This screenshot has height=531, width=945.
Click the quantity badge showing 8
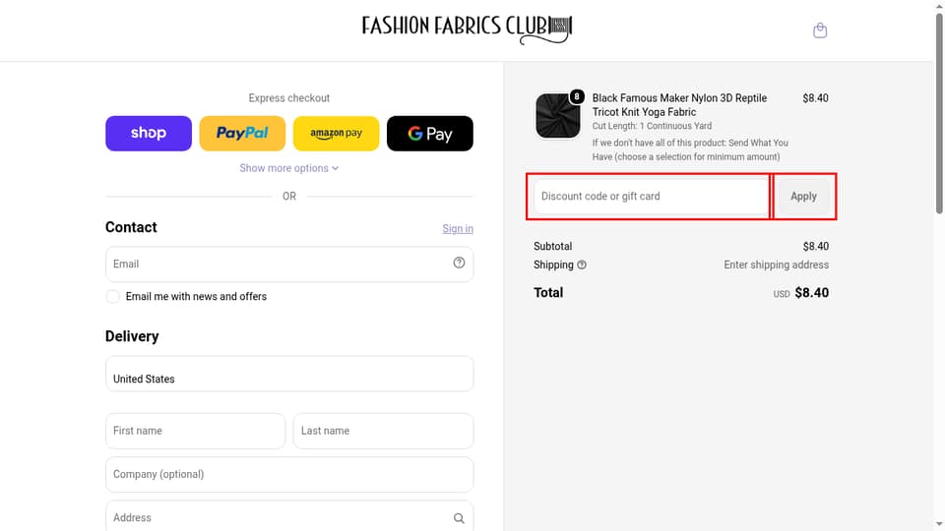[x=577, y=96]
